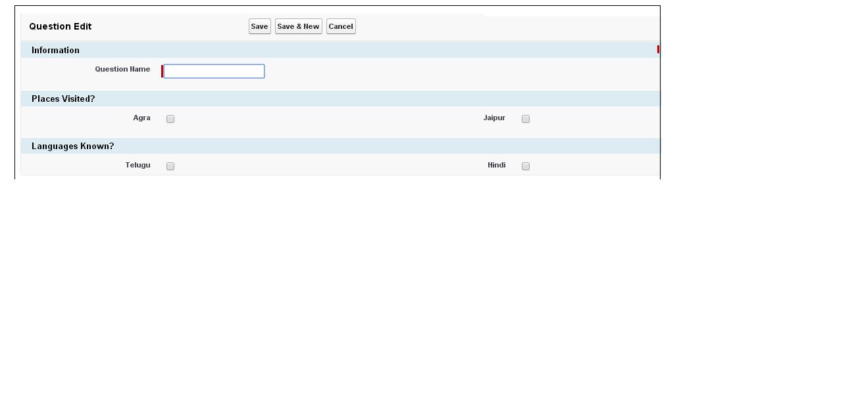Click the Save & New button
This screenshot has height=402, width=858.
click(298, 26)
